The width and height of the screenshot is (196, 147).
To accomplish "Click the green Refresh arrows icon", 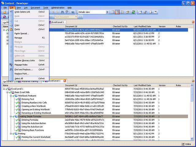I will pyautogui.click(x=134, y=12).
